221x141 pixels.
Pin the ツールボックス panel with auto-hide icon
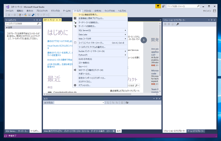[x=37, y=20]
